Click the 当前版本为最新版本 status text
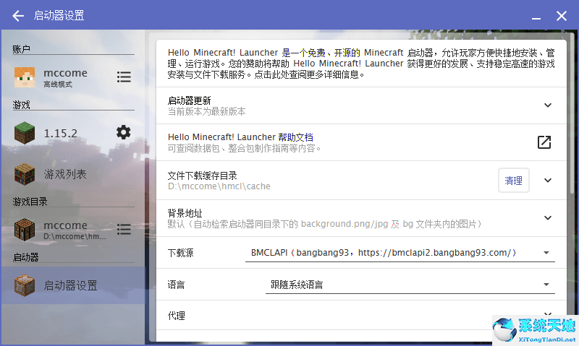This screenshot has width=579, height=346. point(206,112)
